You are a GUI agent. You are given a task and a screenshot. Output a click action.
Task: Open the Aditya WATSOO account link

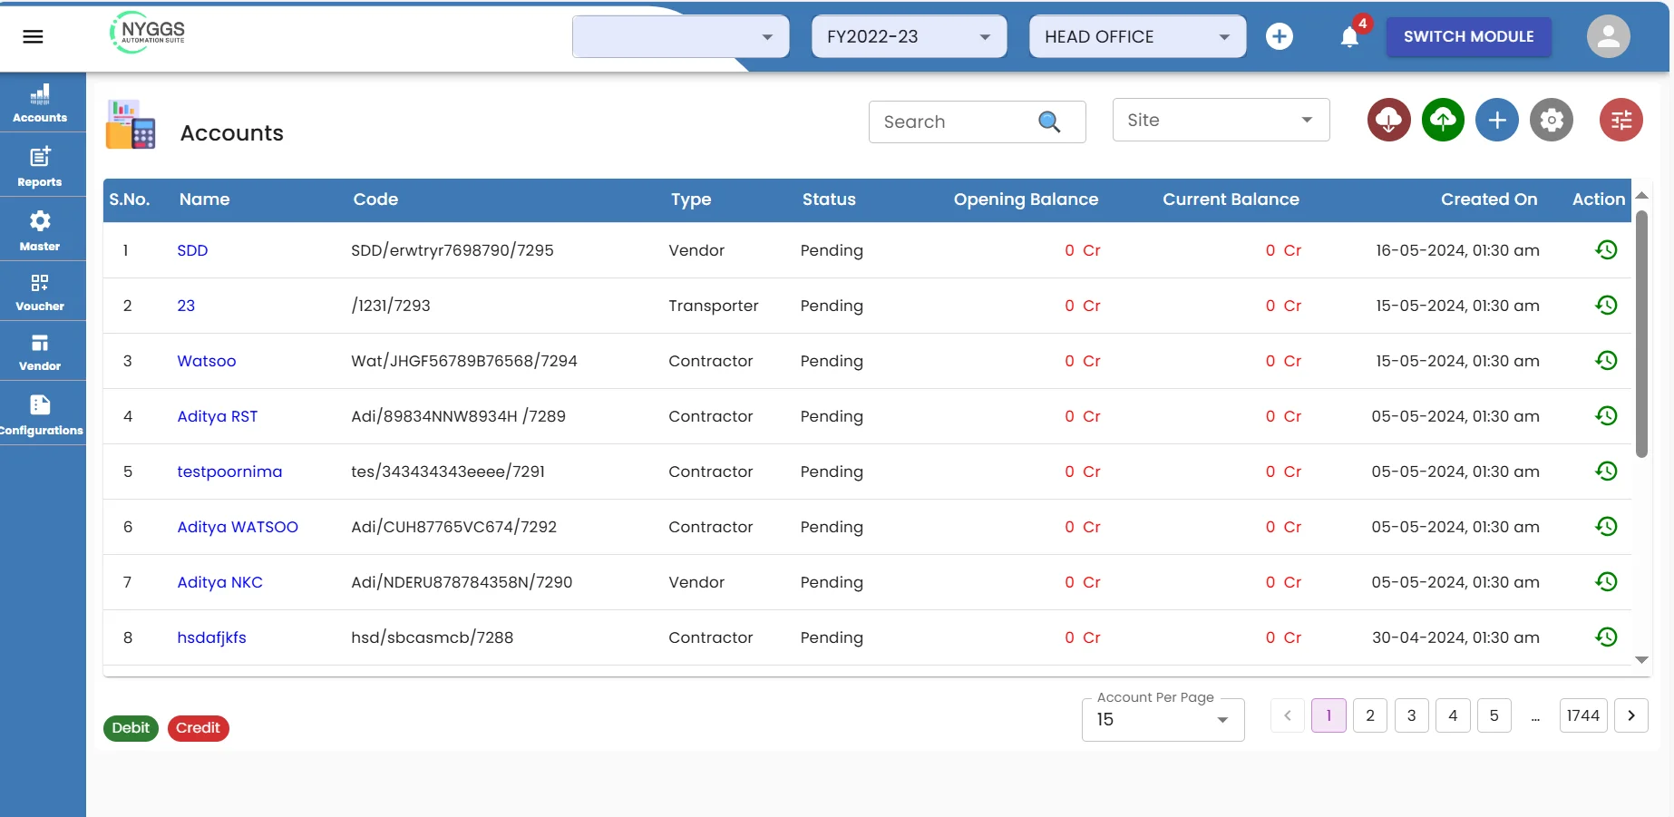pyautogui.click(x=238, y=527)
